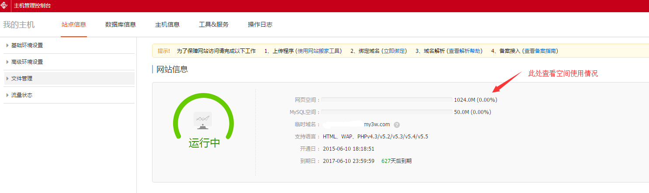Open the 数据库信息 tab
Image resolution: width=649 pixels, height=193 pixels.
pos(121,25)
